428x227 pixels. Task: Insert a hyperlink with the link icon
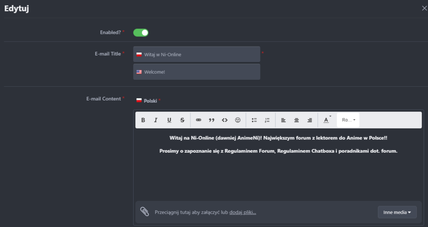point(199,120)
